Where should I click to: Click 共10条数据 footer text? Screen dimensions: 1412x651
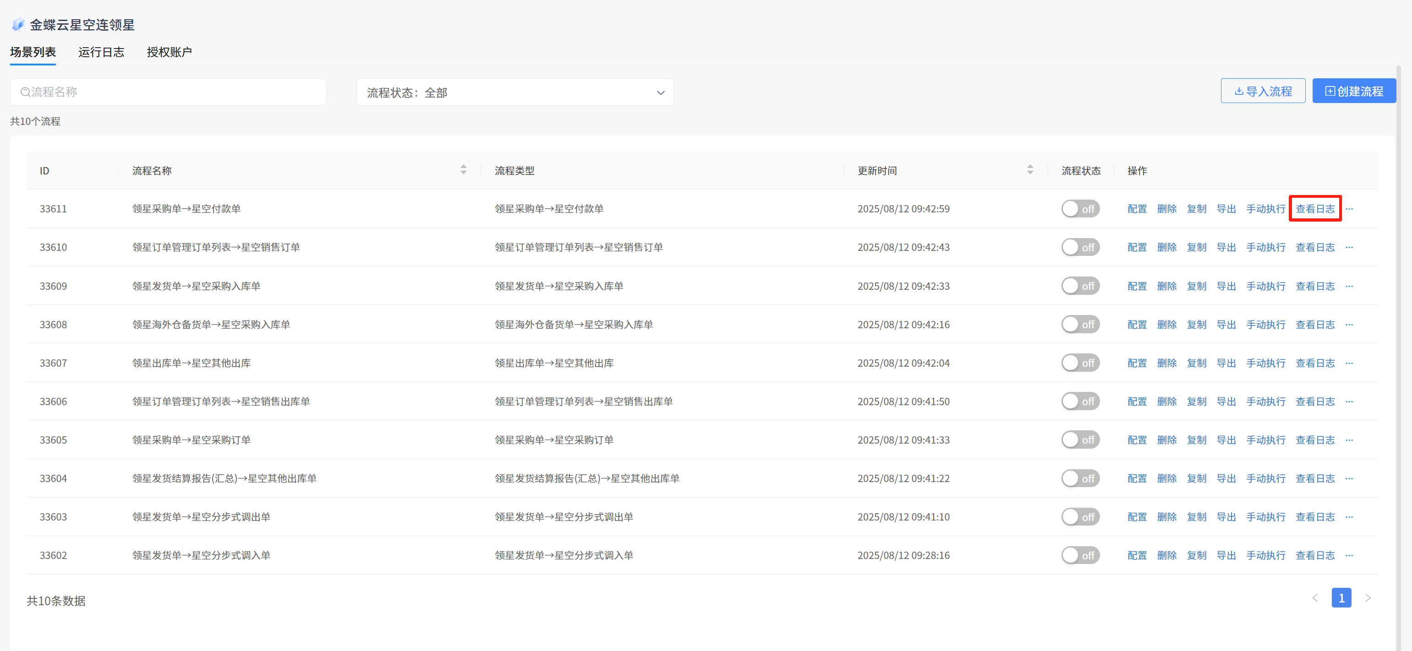point(56,601)
